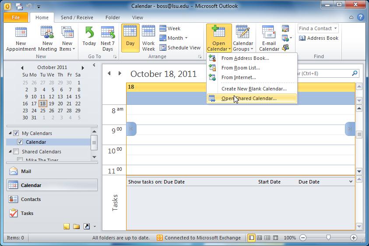This screenshot has width=369, height=246.
Task: Open Shortcuts icon in navigation pane
Action: coord(87,226)
